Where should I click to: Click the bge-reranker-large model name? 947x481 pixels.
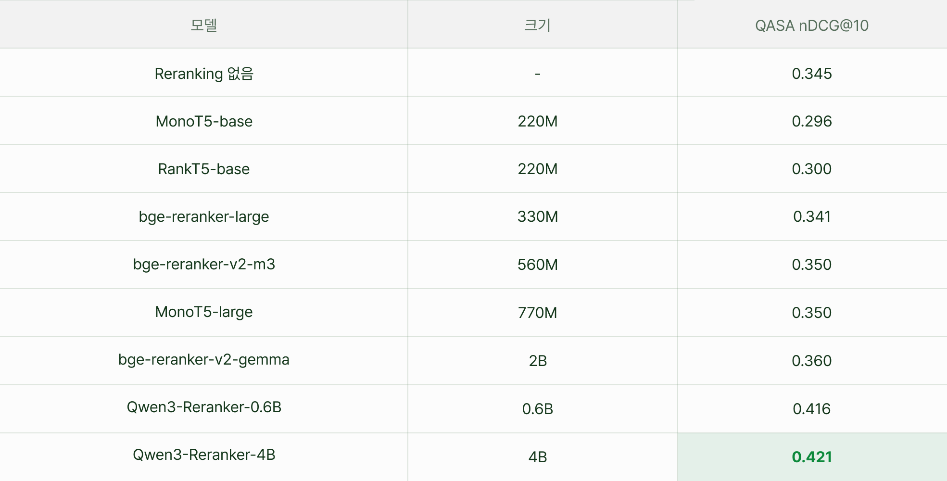click(204, 216)
